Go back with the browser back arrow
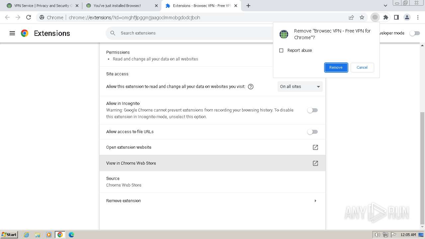Viewport: 425px width, 239px height. [x=7, y=17]
